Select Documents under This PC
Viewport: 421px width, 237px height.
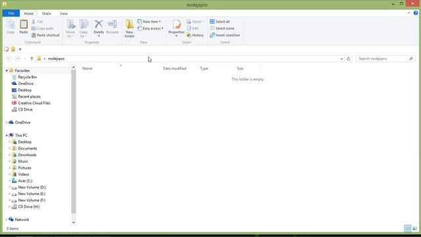click(28, 148)
